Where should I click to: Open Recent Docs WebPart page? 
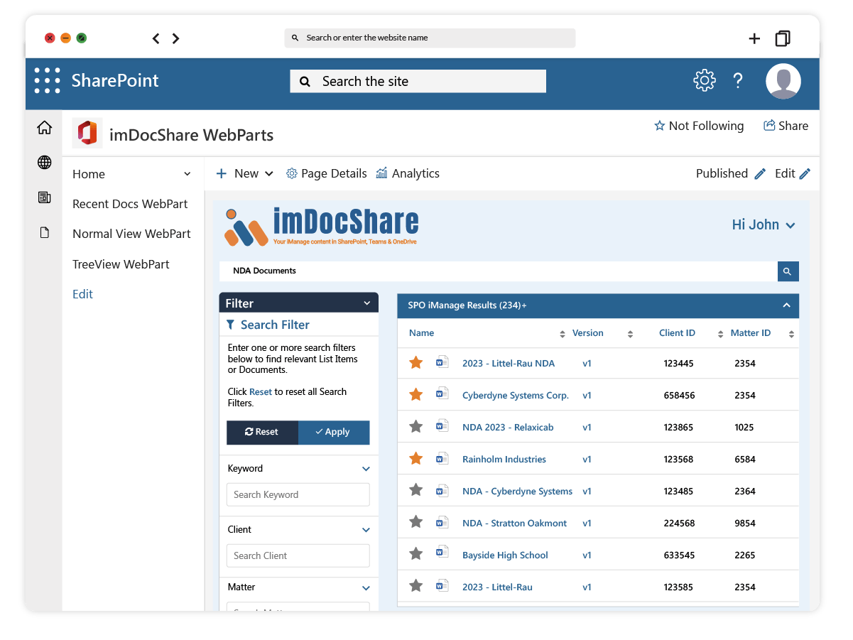(130, 204)
